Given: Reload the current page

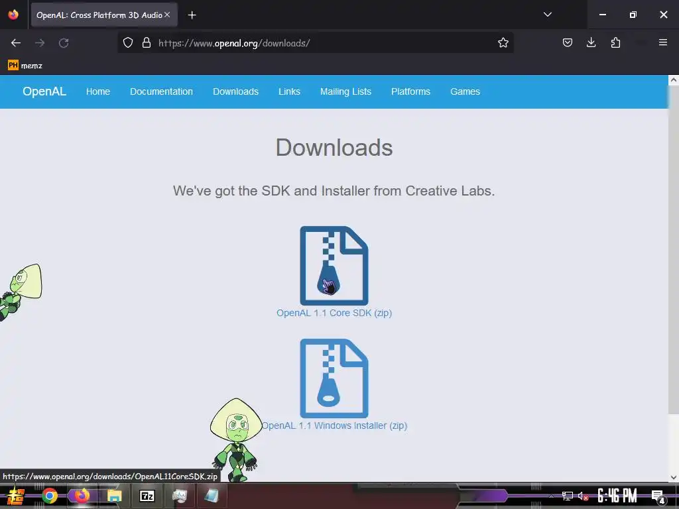Looking at the screenshot, I should click(64, 43).
